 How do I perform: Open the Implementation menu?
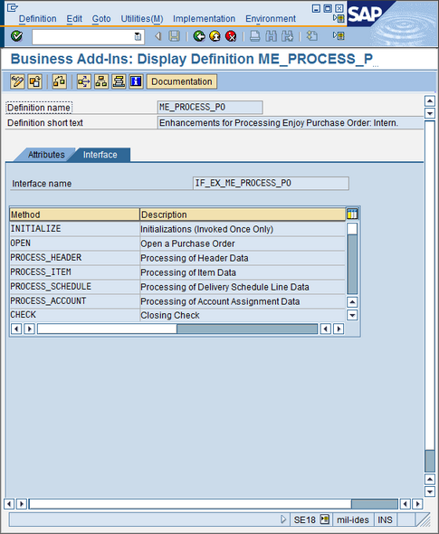pyautogui.click(x=204, y=19)
